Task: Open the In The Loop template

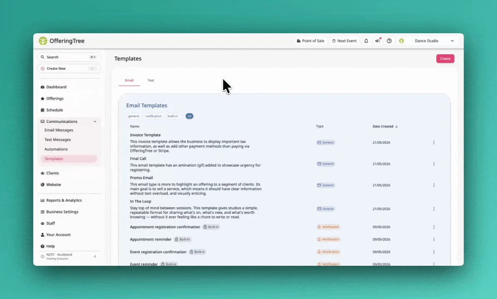Action: click(140, 201)
